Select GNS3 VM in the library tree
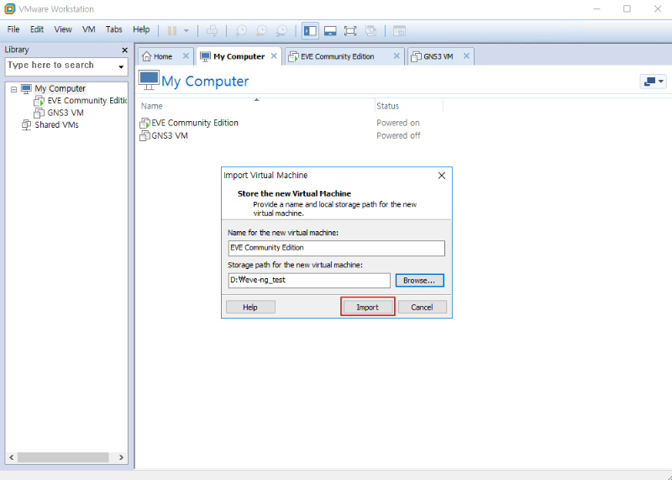The image size is (672, 480). (65, 113)
